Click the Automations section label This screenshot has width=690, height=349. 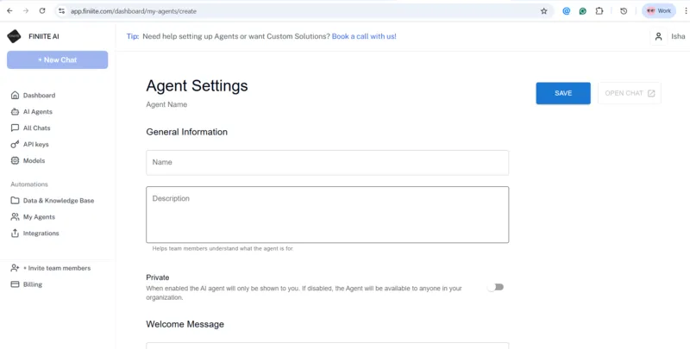point(29,184)
